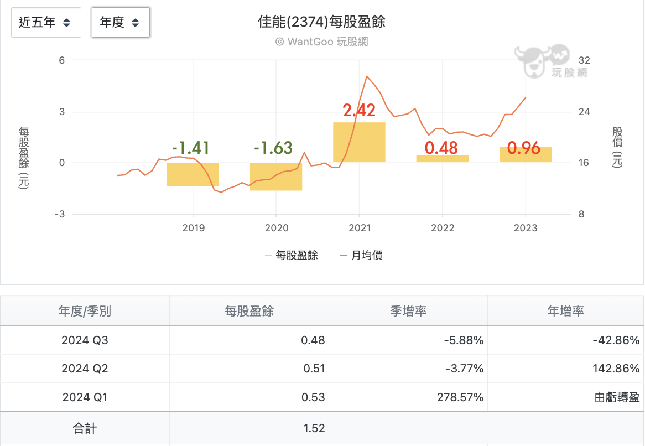Click the 2022 EPS bar labeled 0.48
The image size is (645, 446).
point(442,158)
